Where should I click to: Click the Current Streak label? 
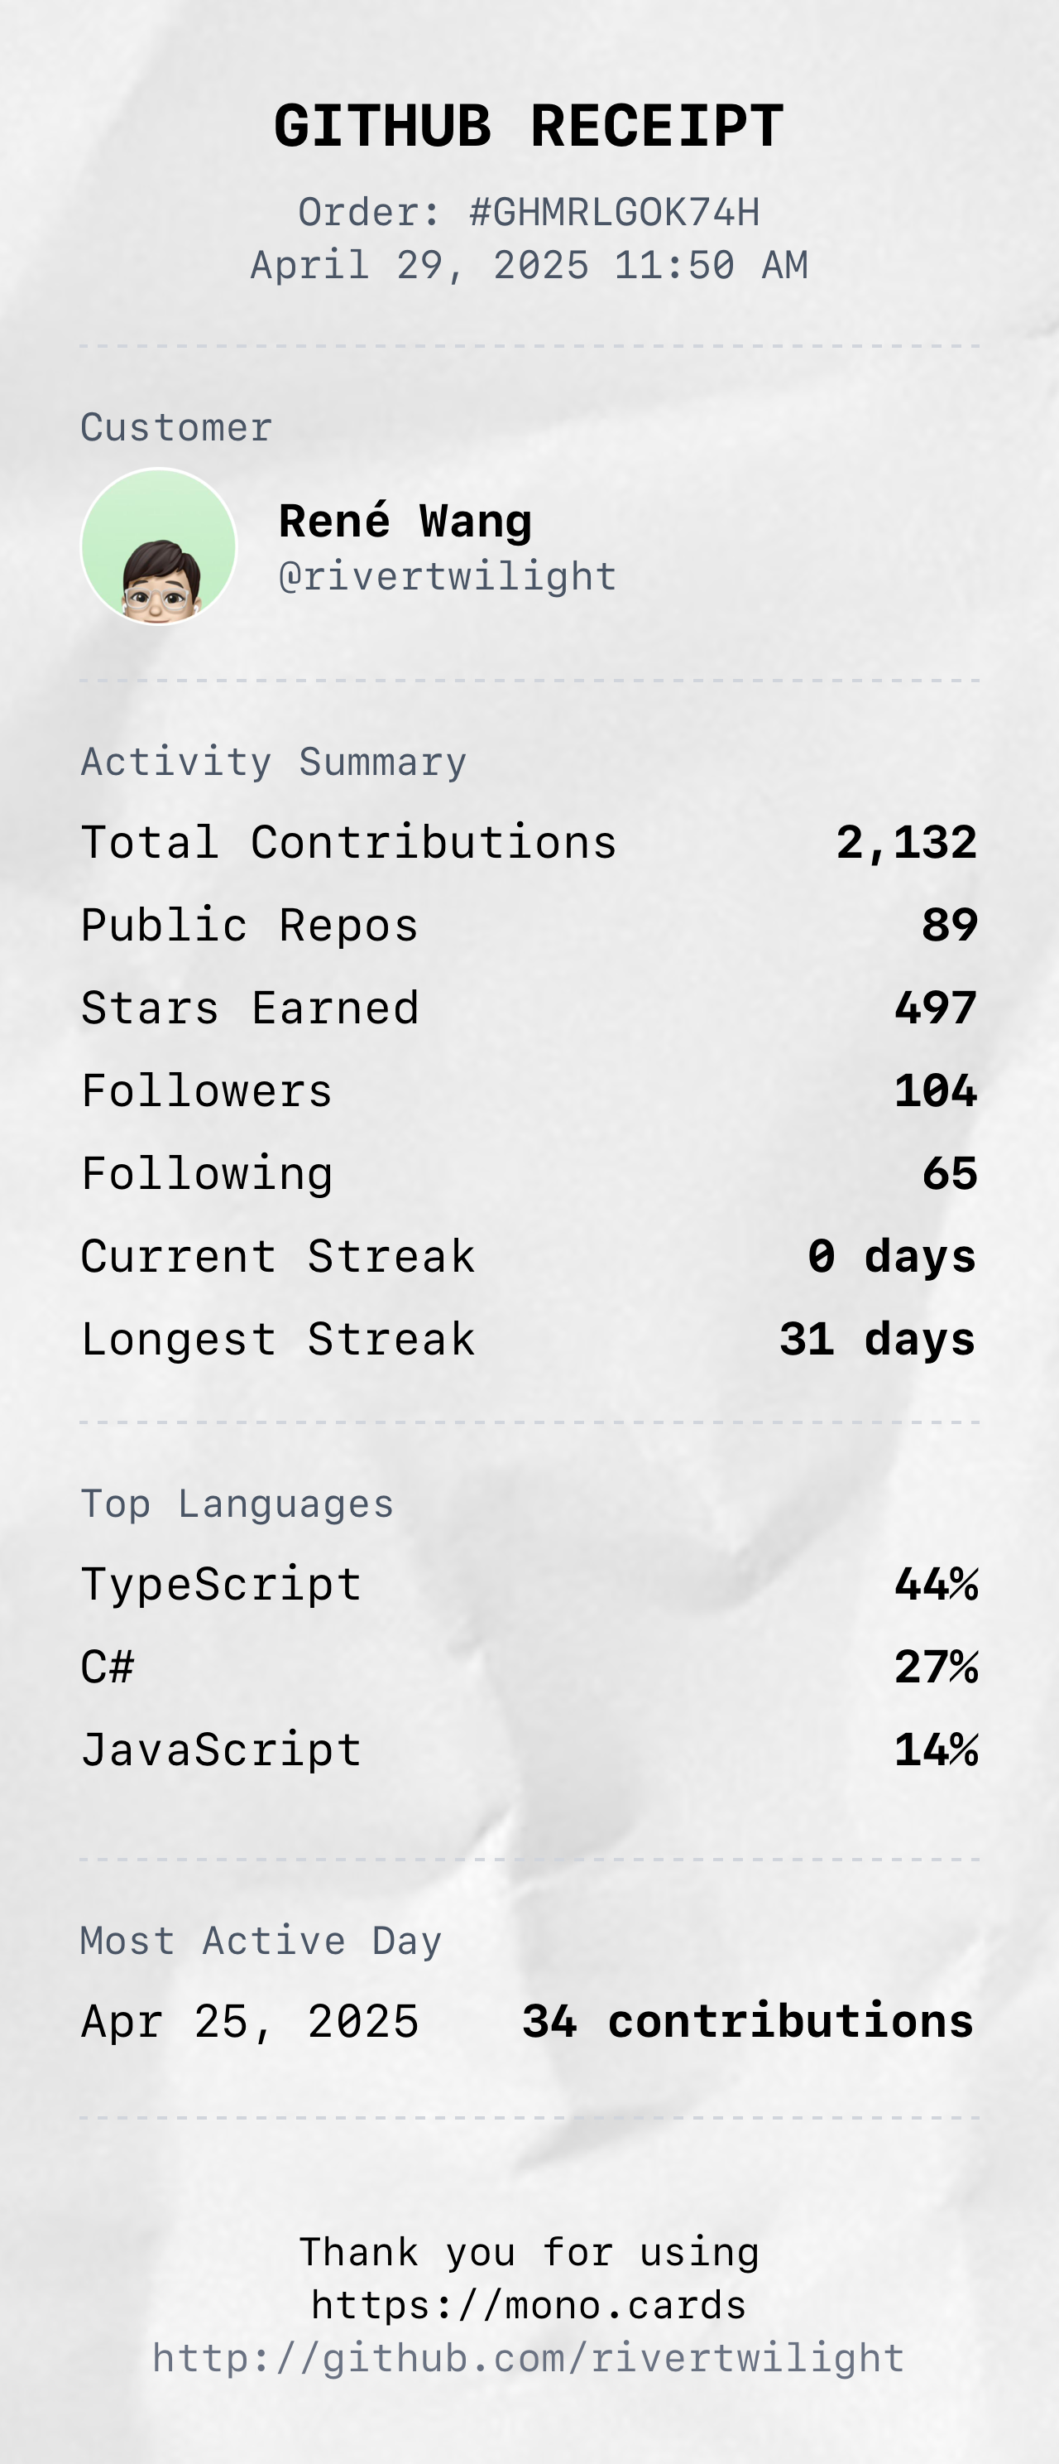point(277,1257)
